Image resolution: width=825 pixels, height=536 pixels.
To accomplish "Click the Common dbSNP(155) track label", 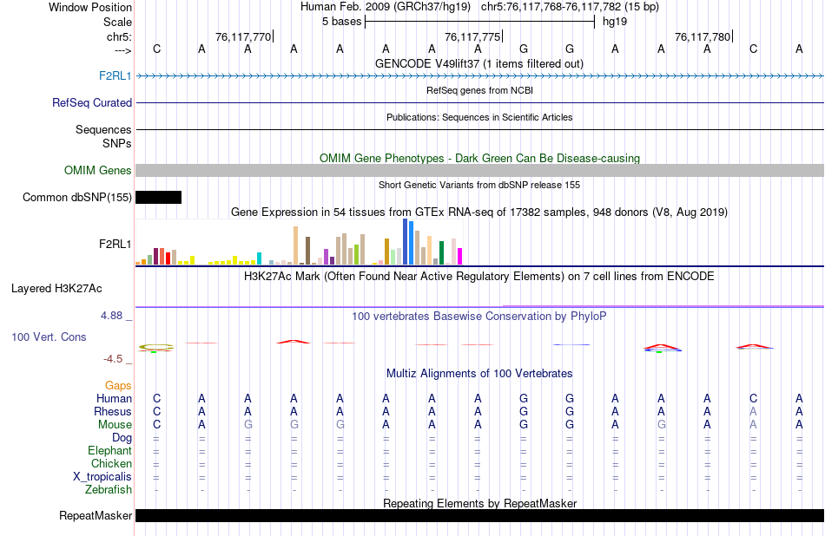I will pyautogui.click(x=76, y=197).
